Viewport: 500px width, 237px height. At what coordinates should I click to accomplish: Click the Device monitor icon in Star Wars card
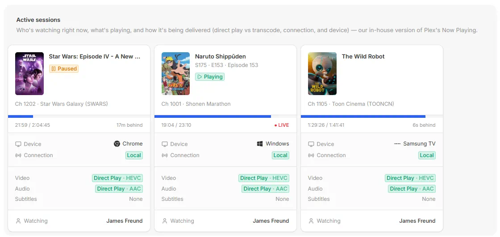[x=18, y=144]
